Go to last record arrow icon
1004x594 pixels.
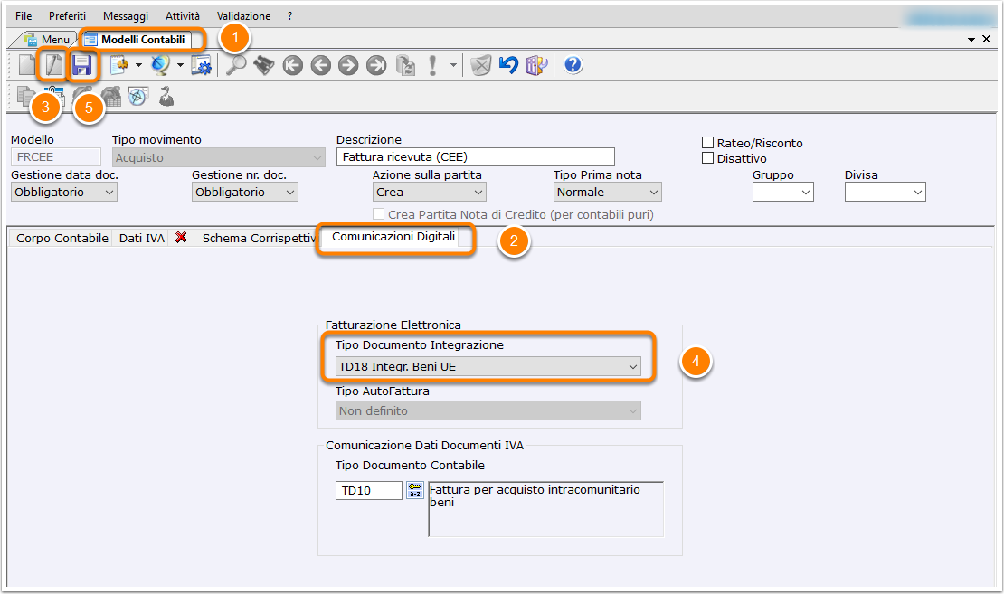point(376,65)
